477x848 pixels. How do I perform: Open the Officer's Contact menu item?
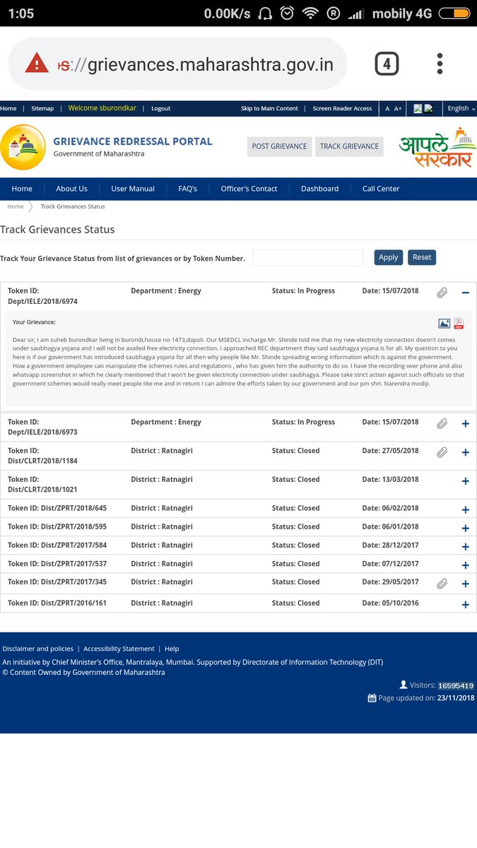point(249,189)
